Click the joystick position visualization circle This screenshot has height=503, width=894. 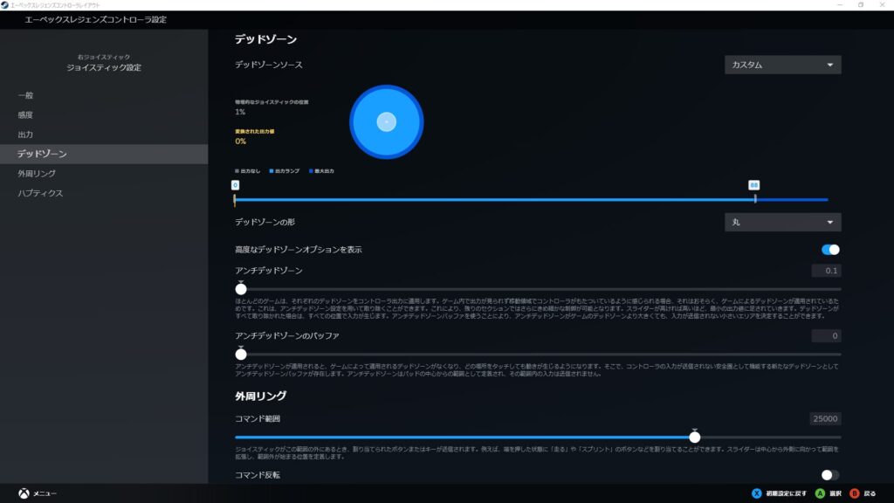point(387,121)
